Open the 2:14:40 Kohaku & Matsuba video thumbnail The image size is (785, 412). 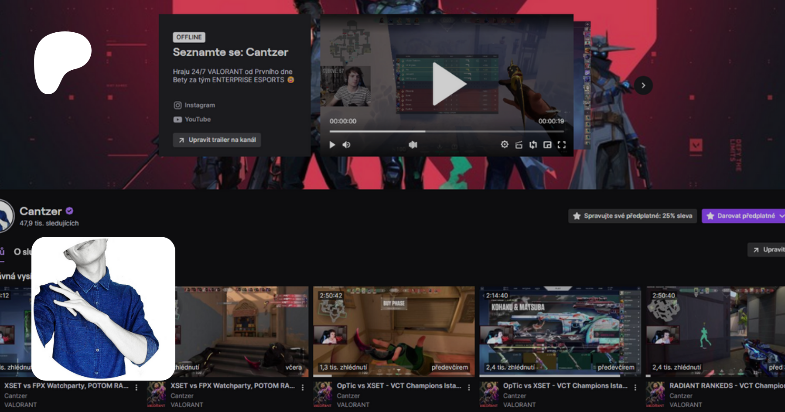(560, 331)
